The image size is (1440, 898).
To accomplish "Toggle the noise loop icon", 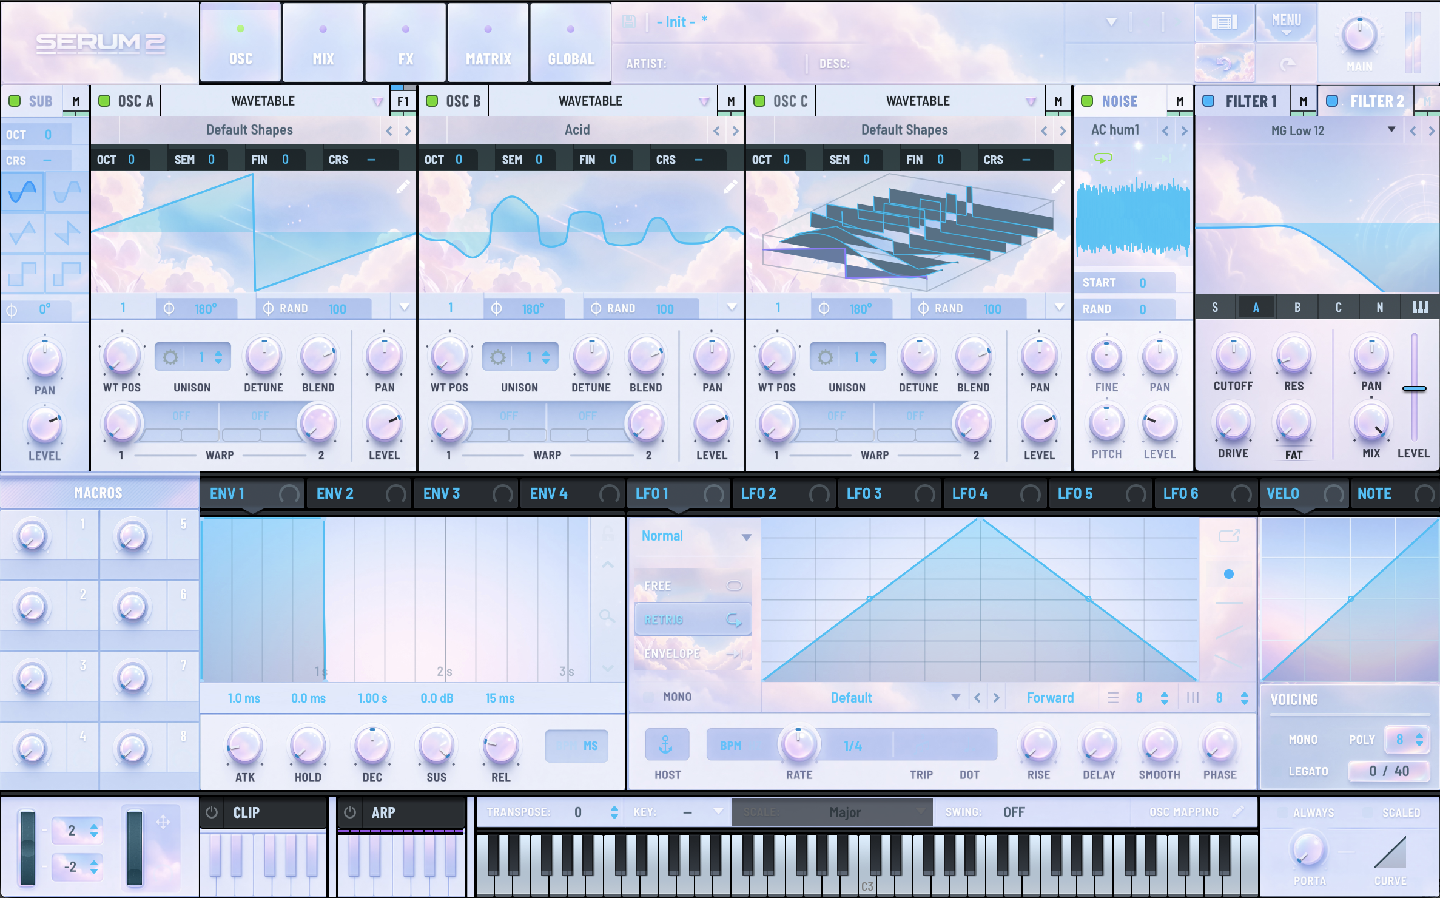I will tap(1103, 158).
